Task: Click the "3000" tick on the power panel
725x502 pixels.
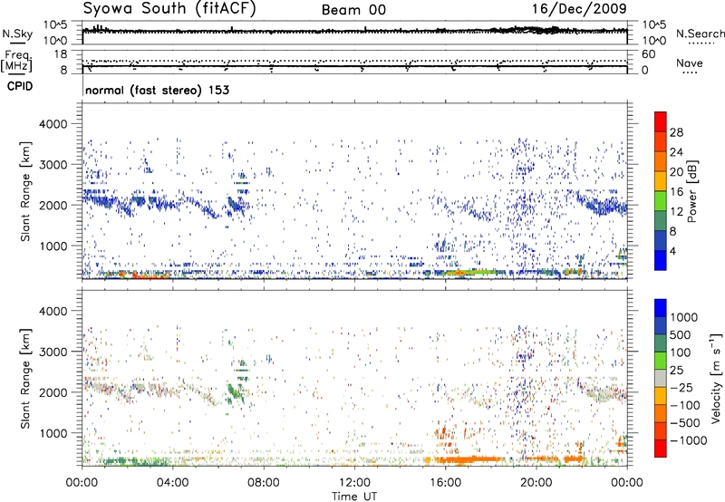Action: point(53,165)
